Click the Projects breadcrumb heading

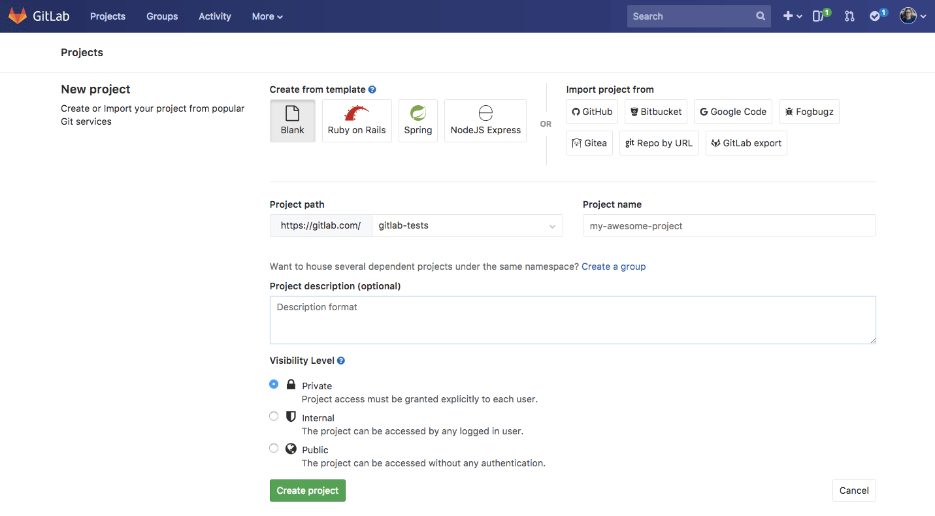click(x=82, y=52)
